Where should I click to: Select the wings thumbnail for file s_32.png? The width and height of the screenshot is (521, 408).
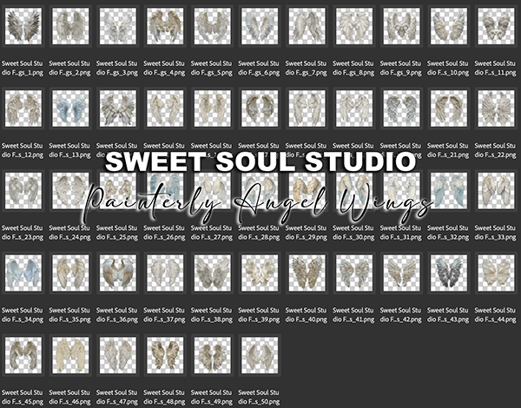(x=449, y=191)
